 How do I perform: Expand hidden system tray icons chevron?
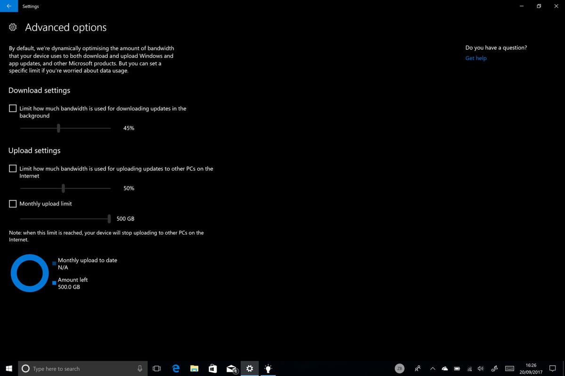pos(433,368)
